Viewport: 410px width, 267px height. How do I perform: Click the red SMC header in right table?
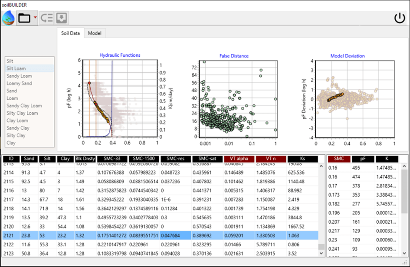pyautogui.click(x=338, y=159)
